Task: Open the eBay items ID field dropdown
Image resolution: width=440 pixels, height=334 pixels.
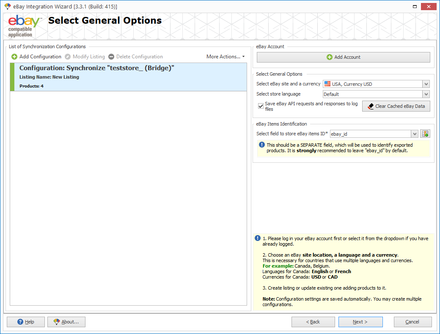Action: click(415, 134)
